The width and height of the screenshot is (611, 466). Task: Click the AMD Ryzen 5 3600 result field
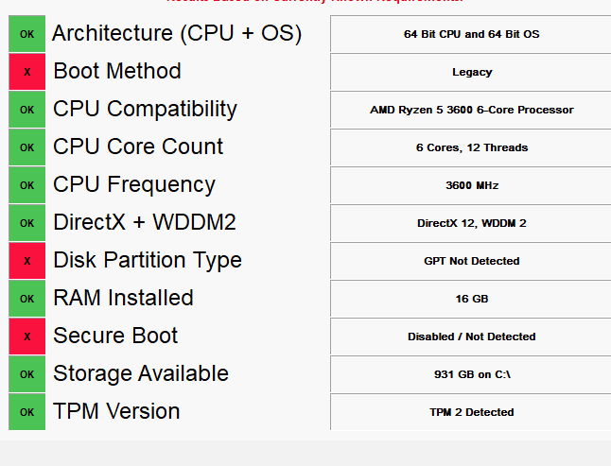[471, 110]
